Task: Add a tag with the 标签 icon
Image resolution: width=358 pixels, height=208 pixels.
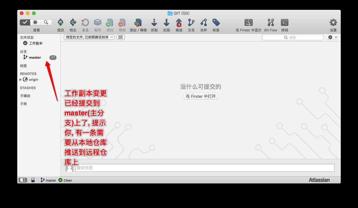Action: pyautogui.click(x=216, y=23)
